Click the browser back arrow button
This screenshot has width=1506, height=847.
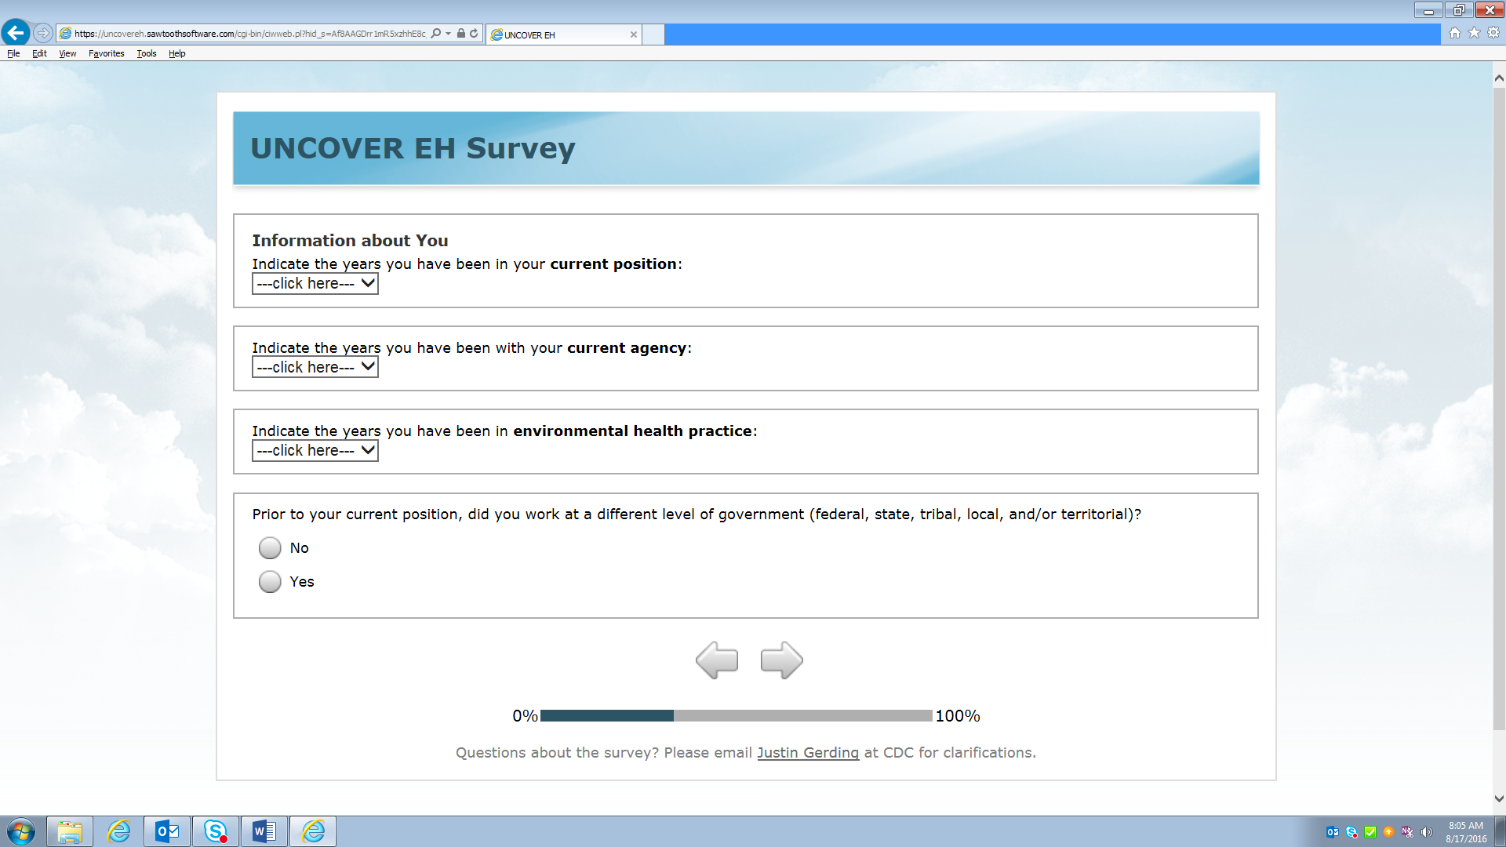pos(16,33)
